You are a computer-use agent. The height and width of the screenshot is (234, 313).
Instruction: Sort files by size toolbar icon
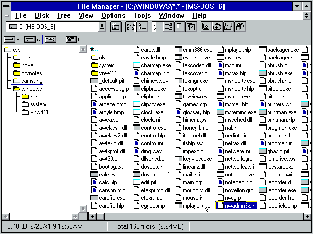180,27
